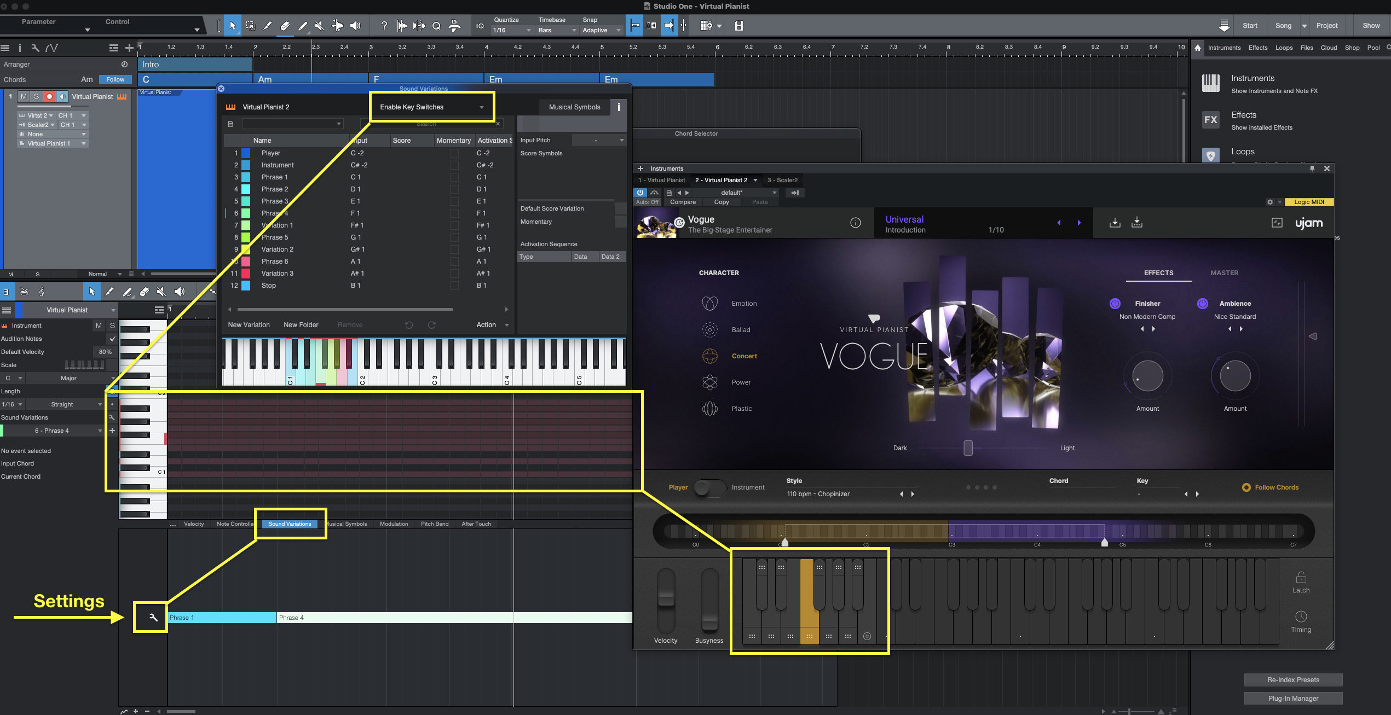Select the Ballad character icon
1391x715 pixels.
click(710, 330)
